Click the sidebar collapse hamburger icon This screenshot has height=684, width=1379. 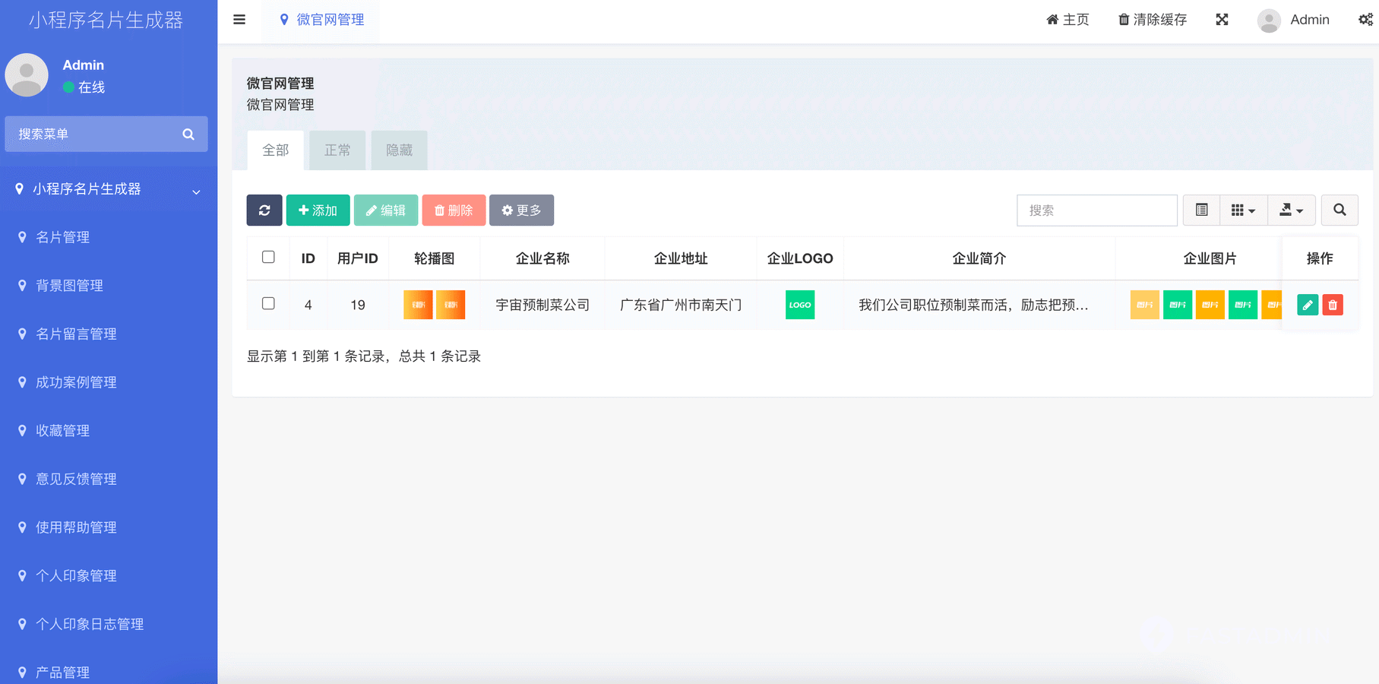tap(239, 20)
